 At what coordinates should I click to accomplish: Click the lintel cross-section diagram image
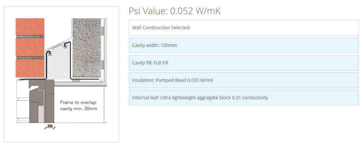pos(61,74)
